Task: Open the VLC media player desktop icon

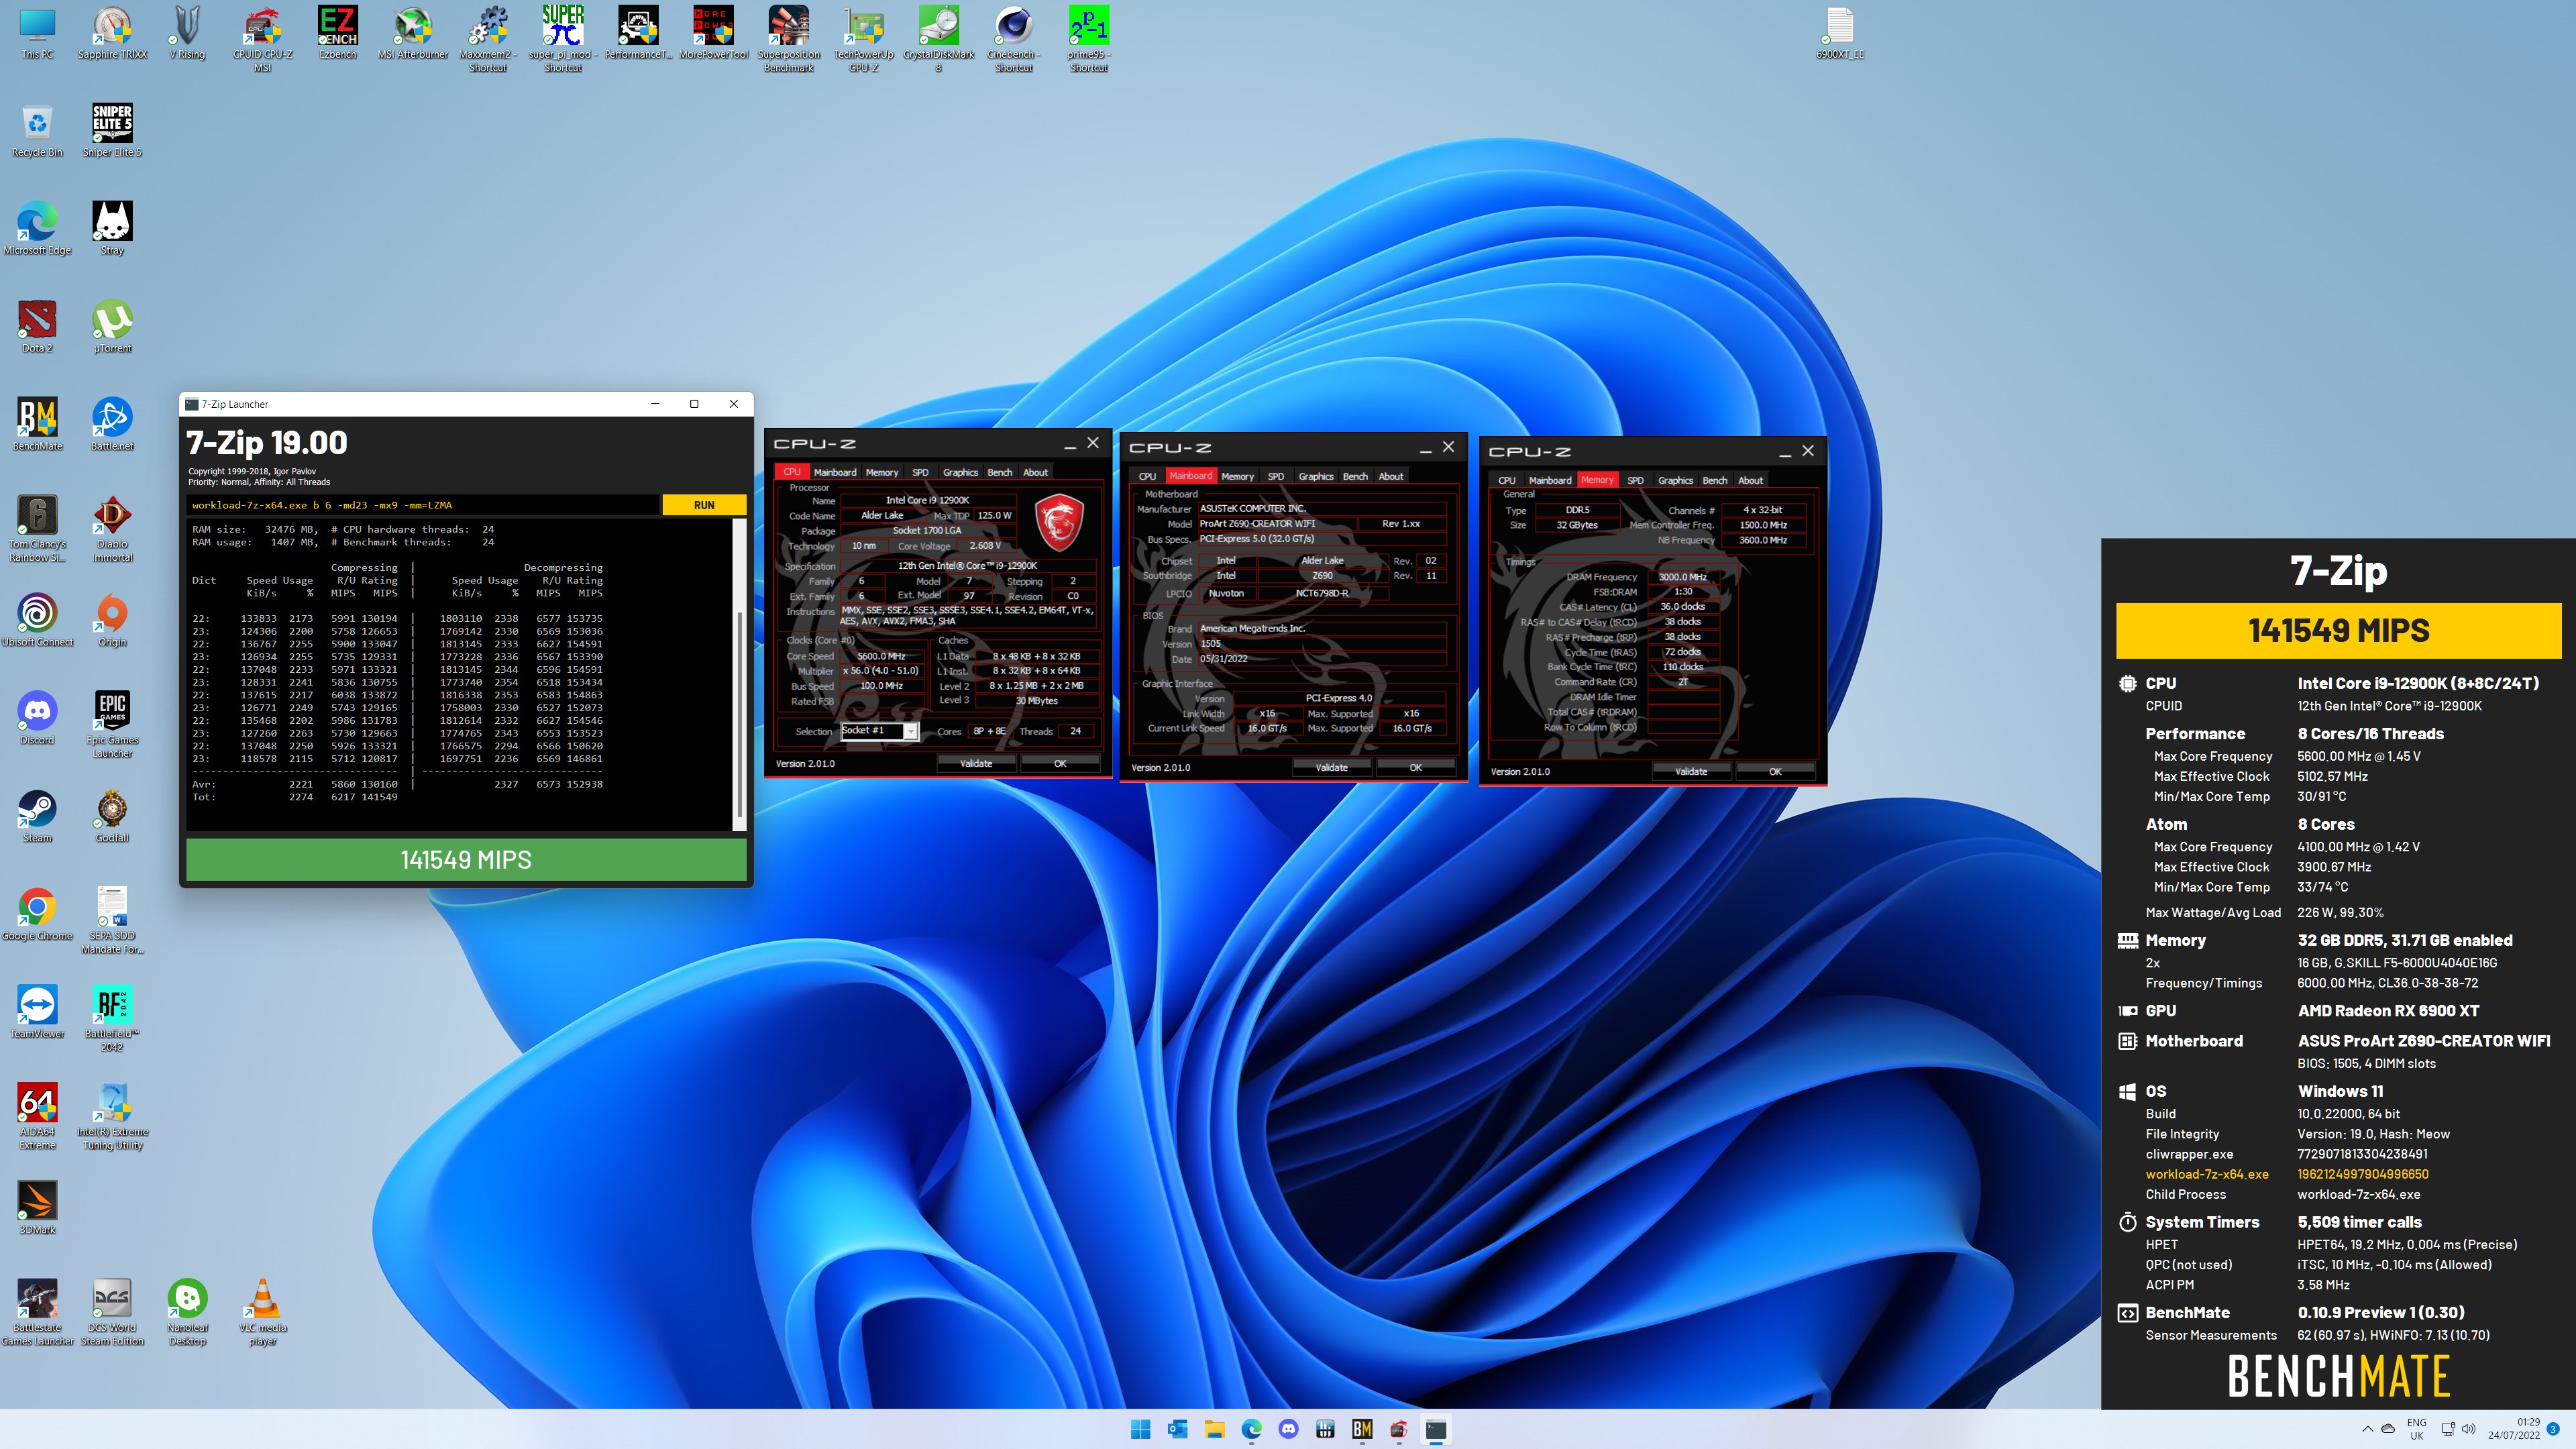Action: click(263, 1312)
